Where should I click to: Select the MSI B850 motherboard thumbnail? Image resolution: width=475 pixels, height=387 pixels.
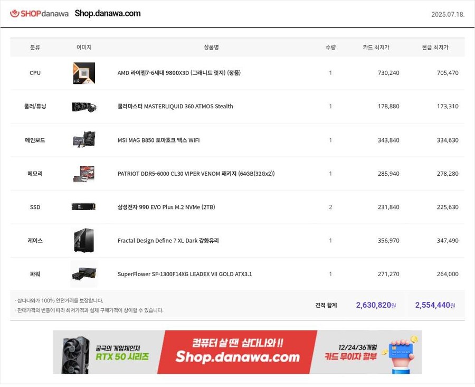(x=84, y=139)
